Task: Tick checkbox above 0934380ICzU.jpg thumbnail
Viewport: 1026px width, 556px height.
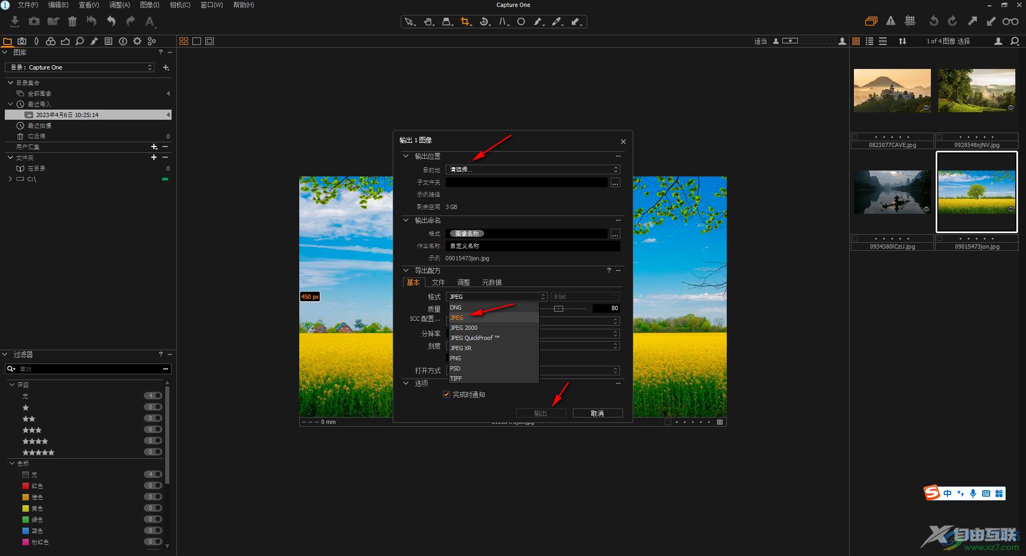Action: [855, 238]
